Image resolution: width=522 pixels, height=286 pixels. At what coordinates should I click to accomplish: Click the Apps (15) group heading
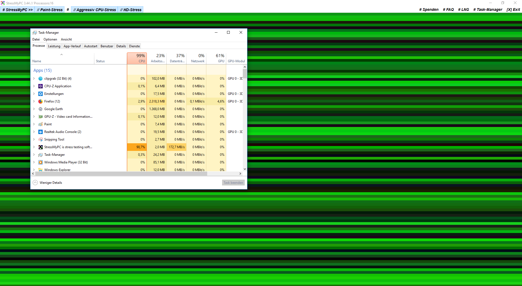[x=42, y=70]
